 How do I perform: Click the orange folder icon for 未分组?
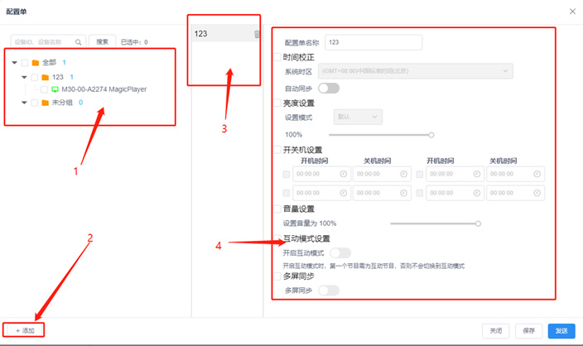[x=45, y=103]
